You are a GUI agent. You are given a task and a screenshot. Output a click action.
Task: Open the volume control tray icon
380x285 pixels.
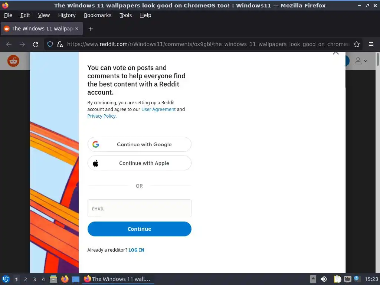coord(324,279)
